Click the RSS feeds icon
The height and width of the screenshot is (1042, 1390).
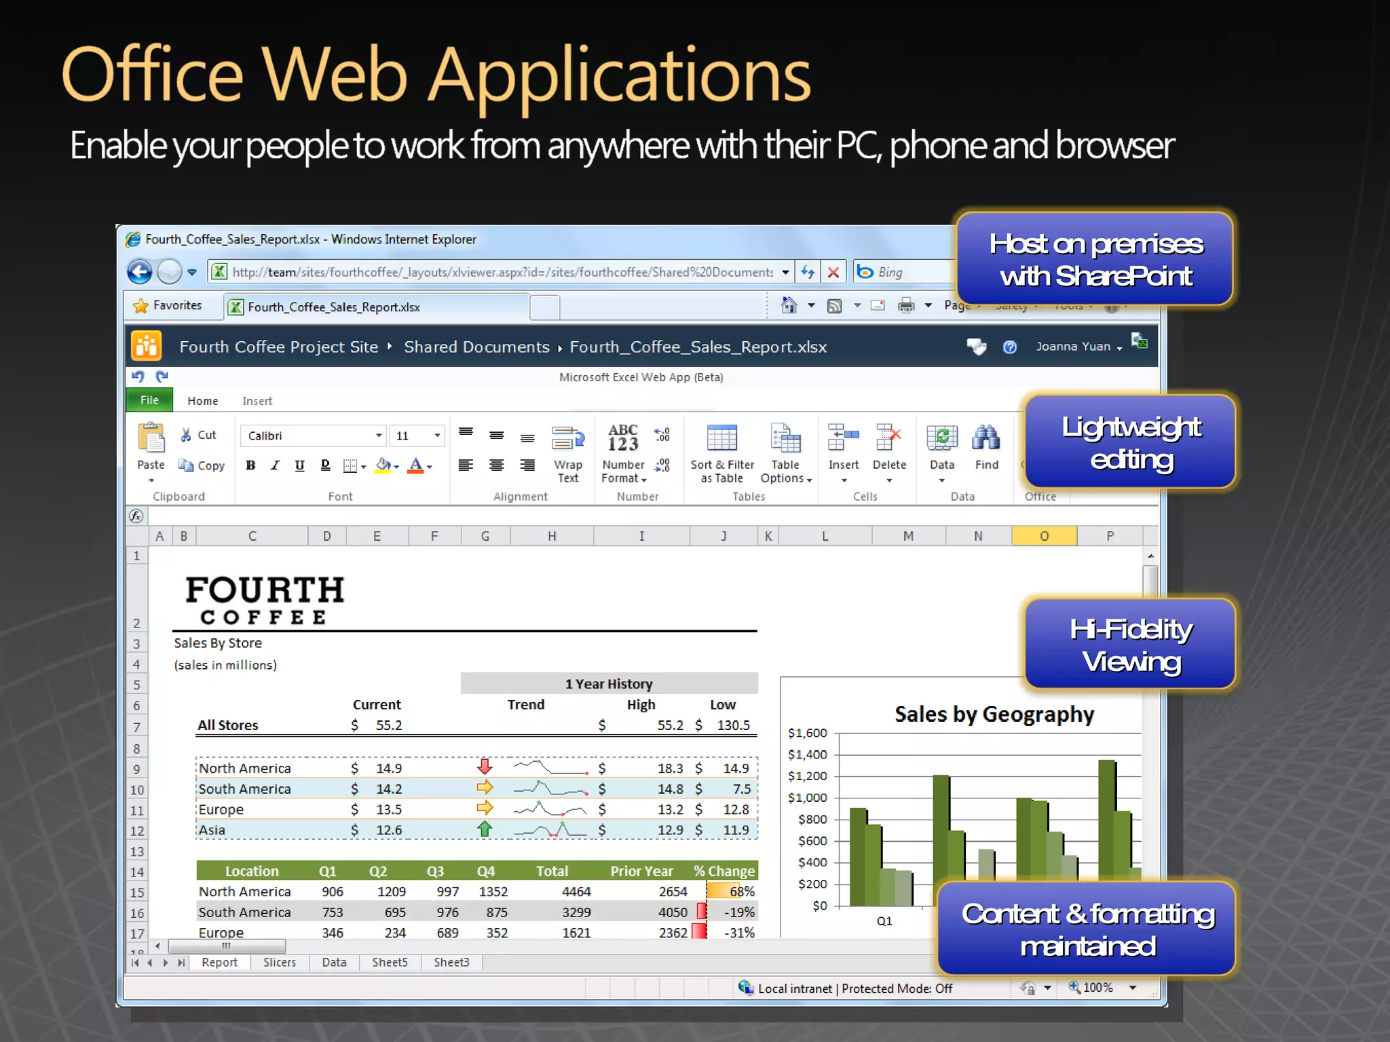tap(834, 306)
